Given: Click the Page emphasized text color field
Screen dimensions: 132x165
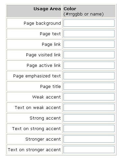Looking at the screenshot, I should [89, 76].
